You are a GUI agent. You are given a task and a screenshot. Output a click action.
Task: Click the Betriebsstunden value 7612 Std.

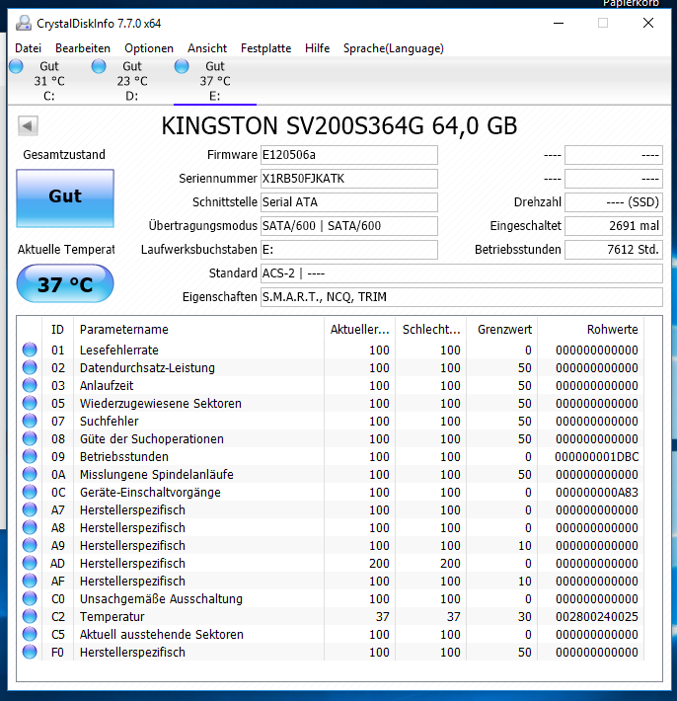(x=614, y=250)
